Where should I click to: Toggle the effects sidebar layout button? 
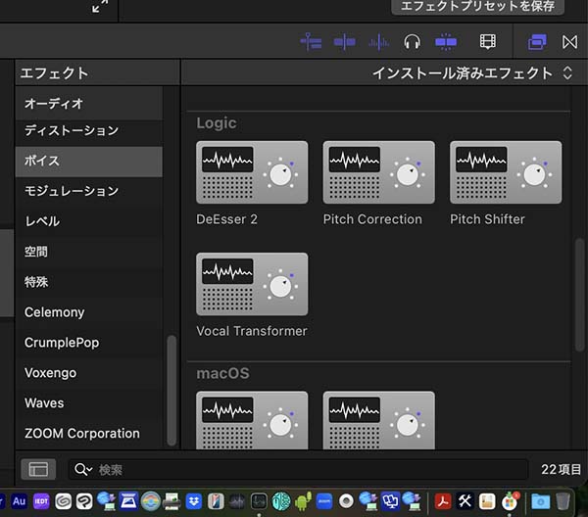point(38,470)
